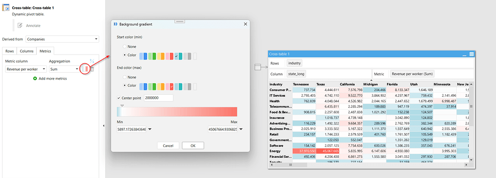496x178 pixels.
Task: Click the Annotate pencil icon
Action: [x=19, y=26]
